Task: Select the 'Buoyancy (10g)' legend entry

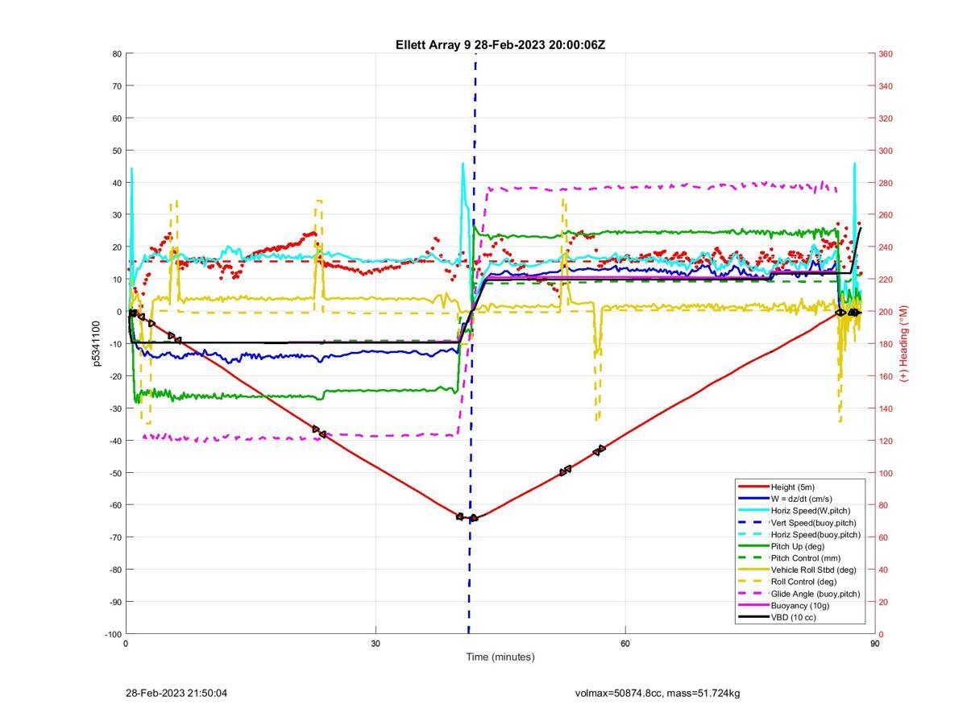Action: click(799, 605)
